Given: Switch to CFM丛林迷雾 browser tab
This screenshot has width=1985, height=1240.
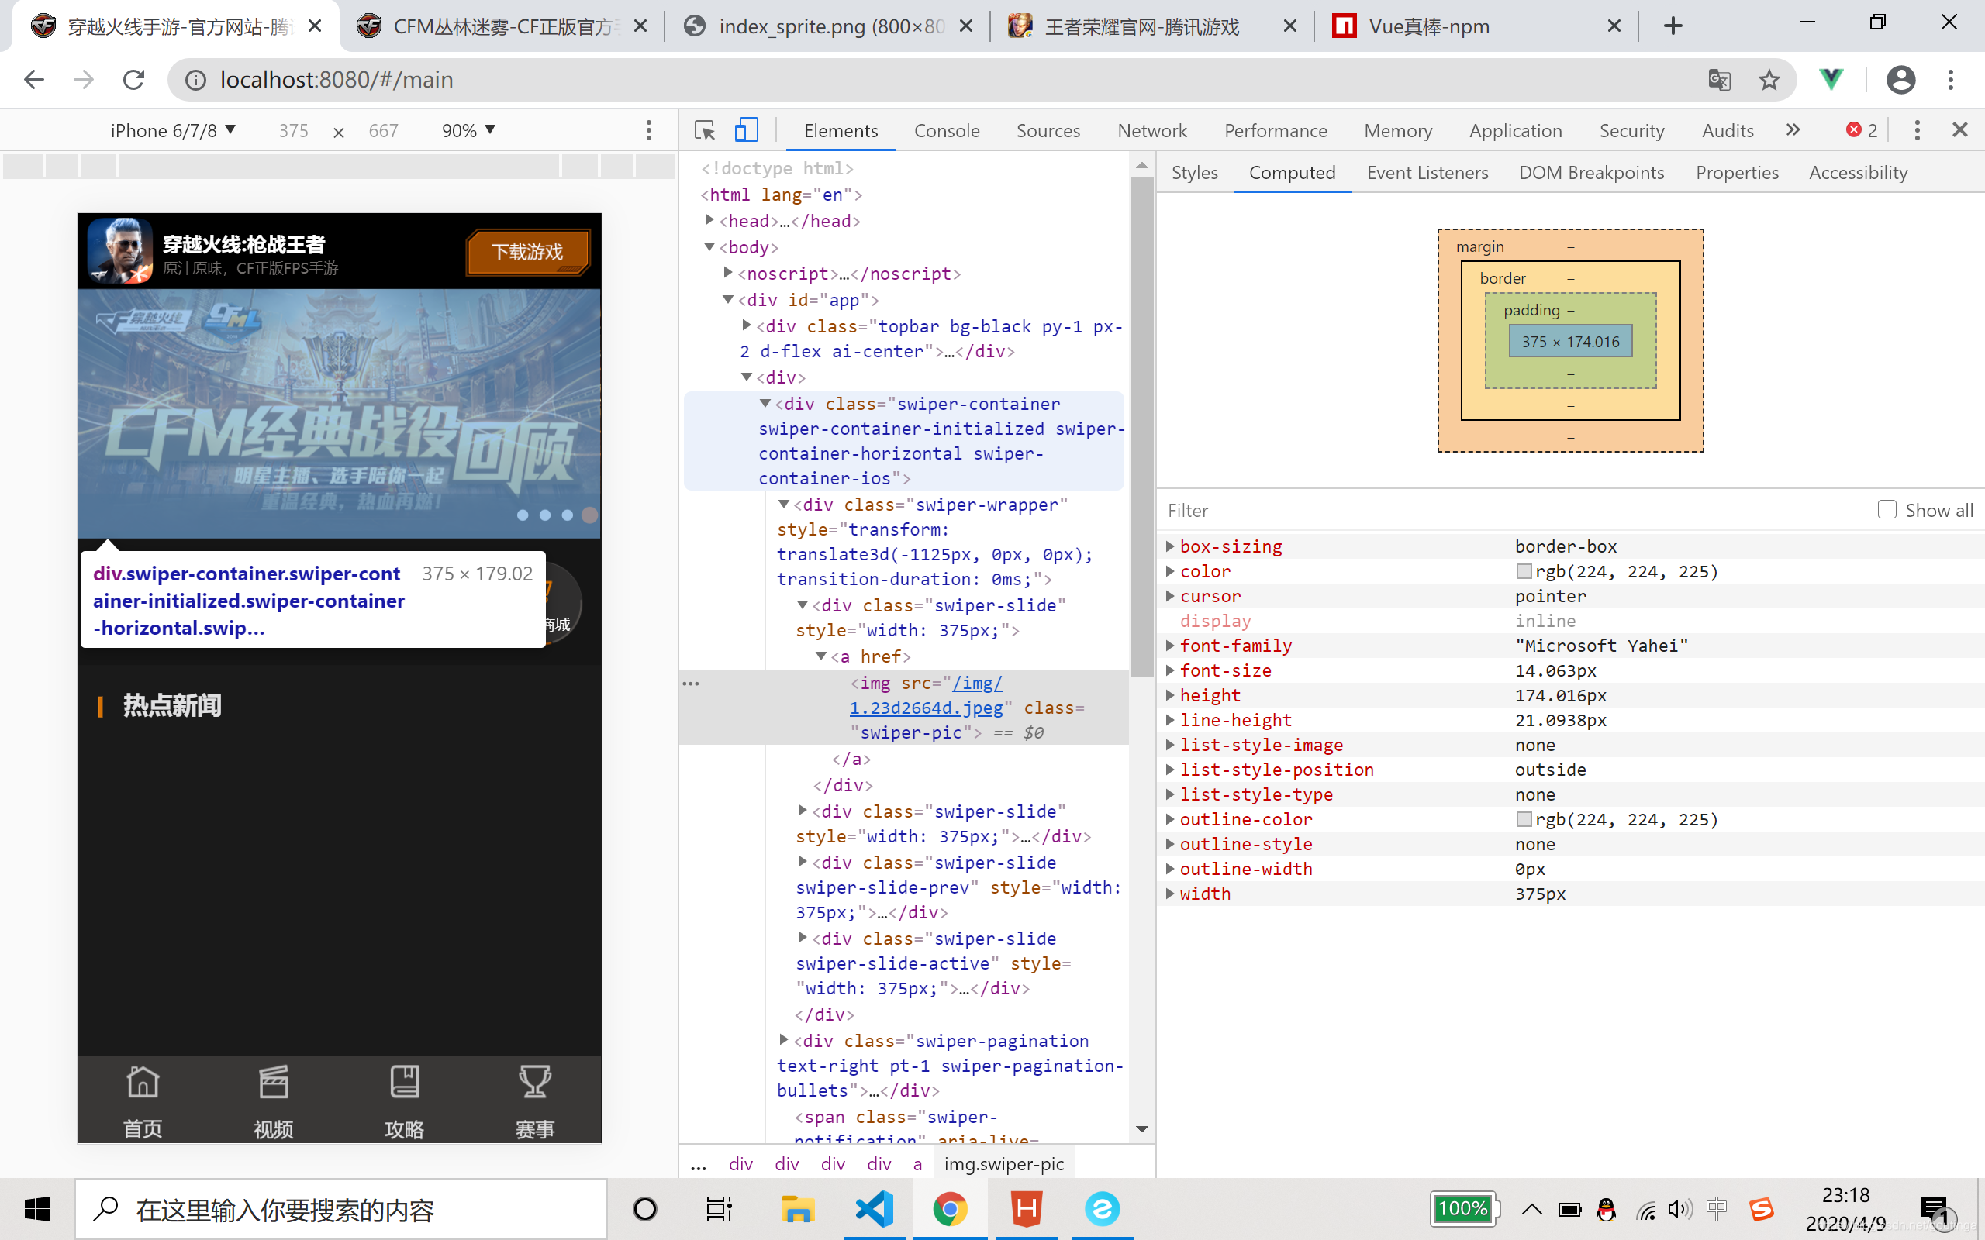Looking at the screenshot, I should pyautogui.click(x=506, y=26).
